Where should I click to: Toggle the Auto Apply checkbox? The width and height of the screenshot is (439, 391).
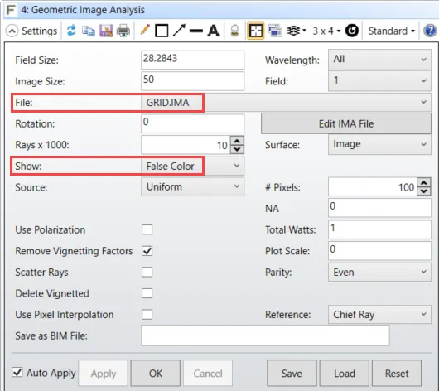[x=17, y=372]
